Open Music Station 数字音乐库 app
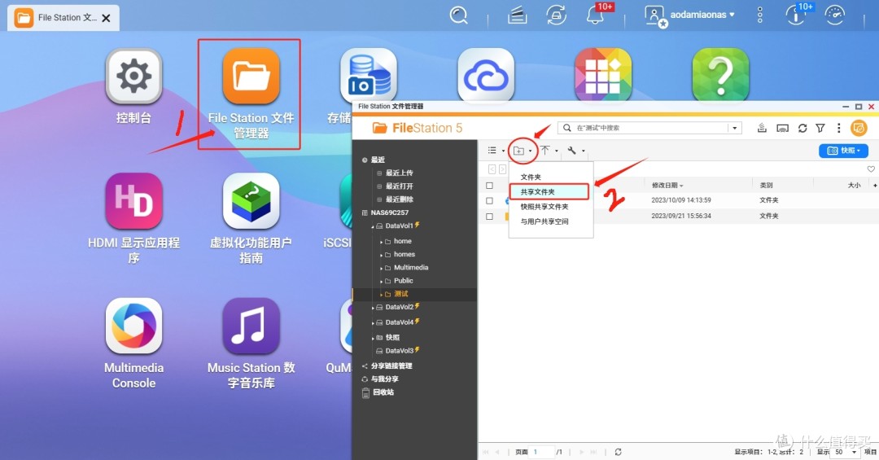 [x=251, y=326]
